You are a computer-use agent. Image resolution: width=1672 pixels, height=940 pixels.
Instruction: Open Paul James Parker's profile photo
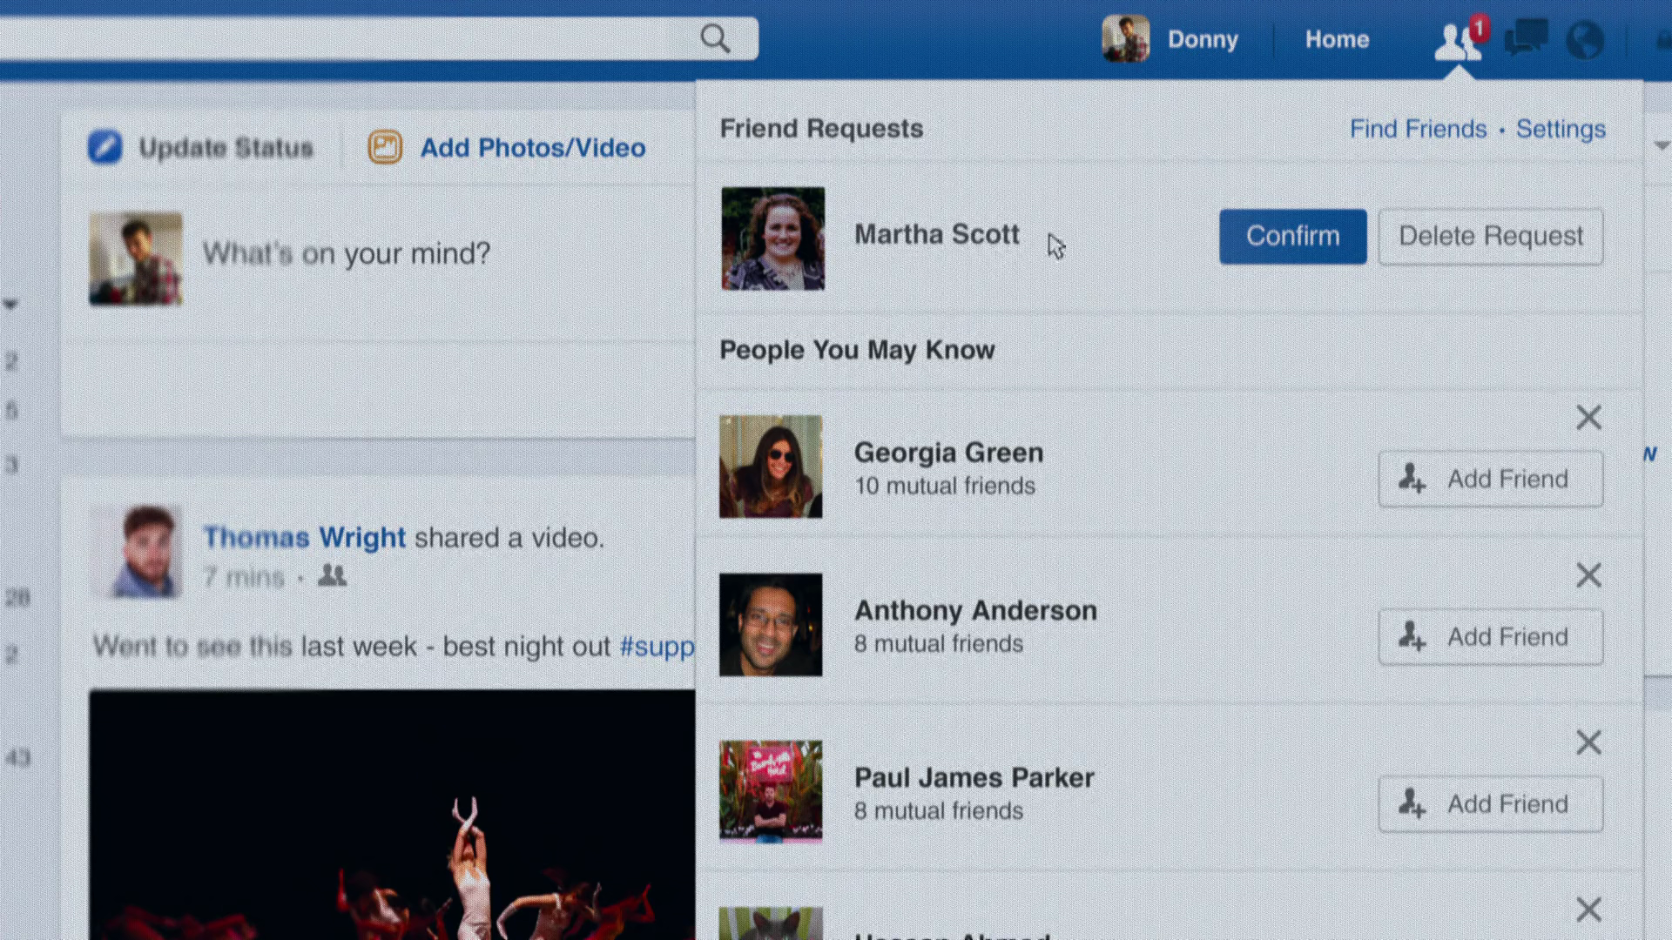[x=771, y=791]
